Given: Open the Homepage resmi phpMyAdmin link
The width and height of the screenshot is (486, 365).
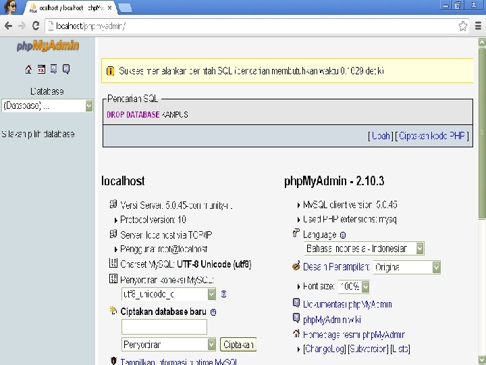Looking at the screenshot, I should [x=354, y=335].
